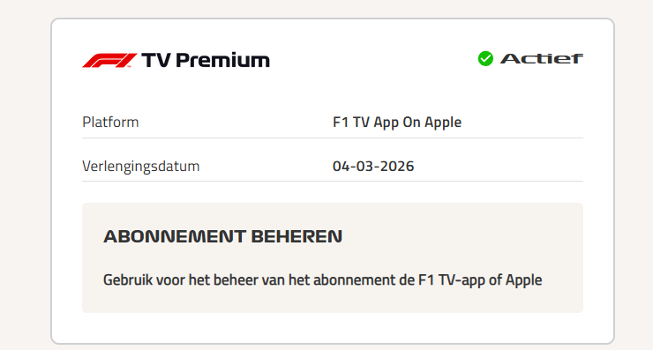Click the divider line under Platform row
The image size is (653, 350).
pos(333,138)
